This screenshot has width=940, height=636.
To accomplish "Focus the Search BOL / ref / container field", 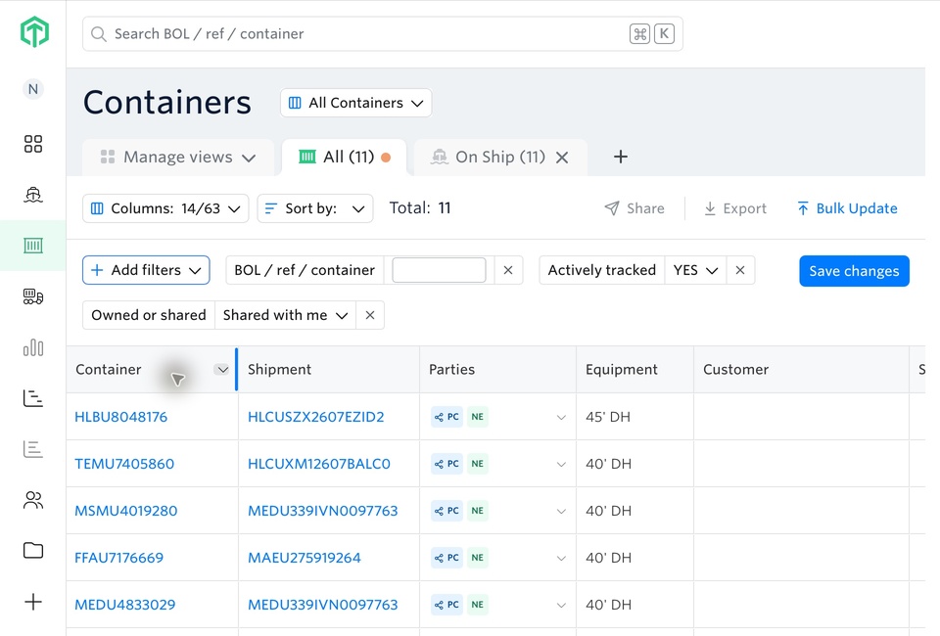I will click(383, 33).
